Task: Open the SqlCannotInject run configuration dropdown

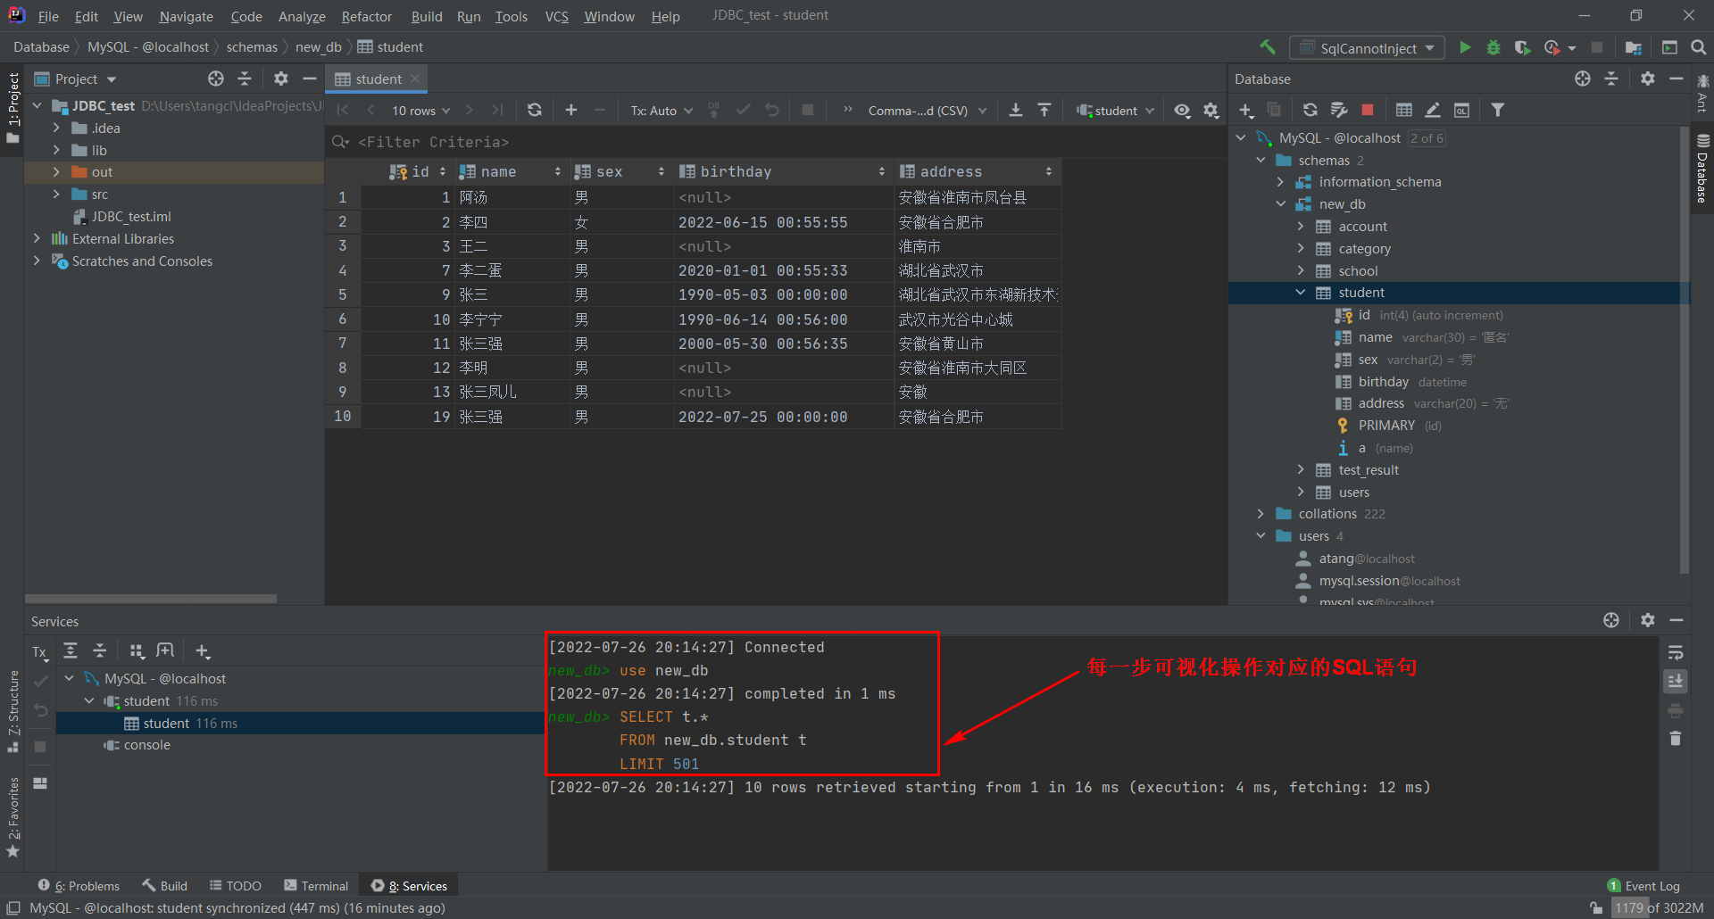Action: pos(1369,48)
